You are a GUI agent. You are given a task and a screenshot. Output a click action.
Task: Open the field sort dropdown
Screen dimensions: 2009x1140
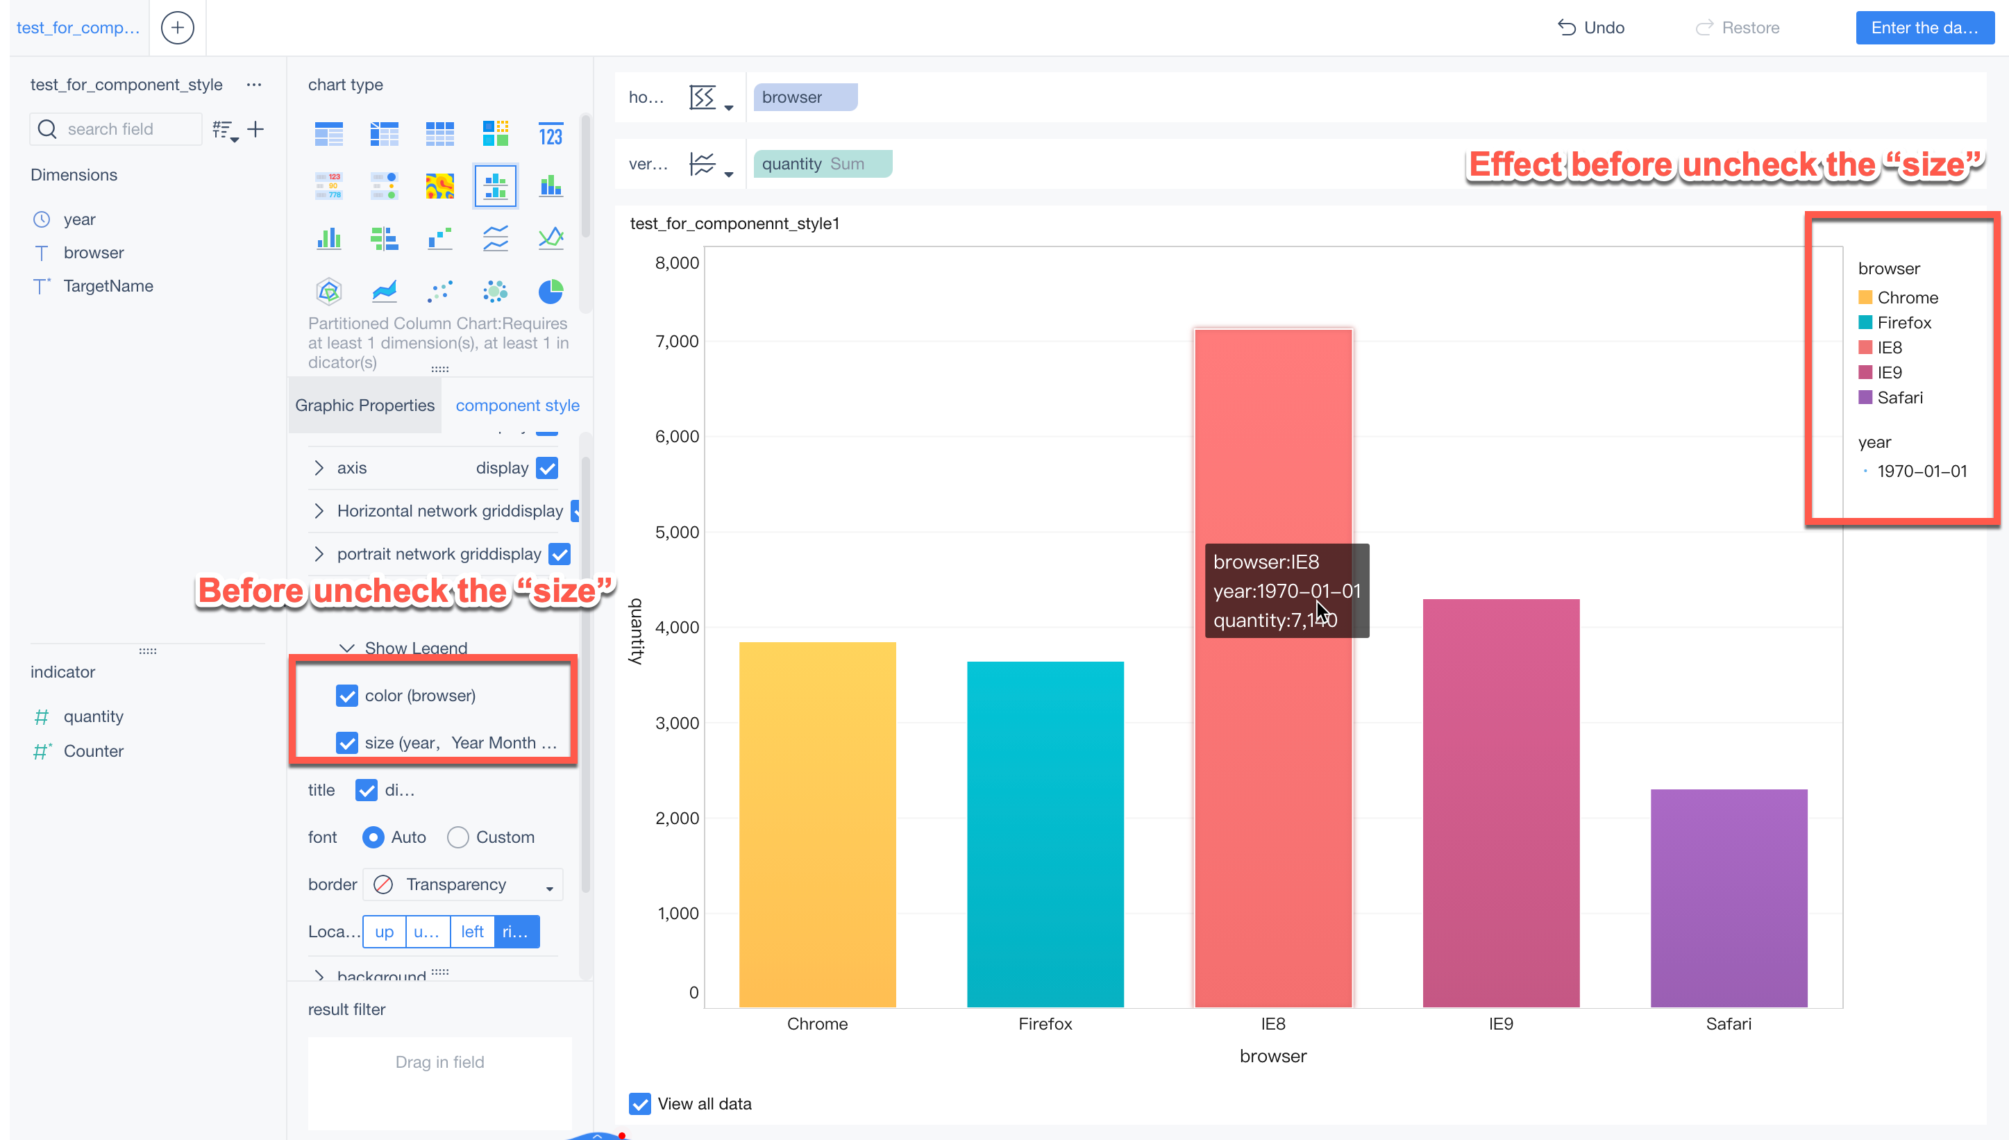click(x=226, y=130)
